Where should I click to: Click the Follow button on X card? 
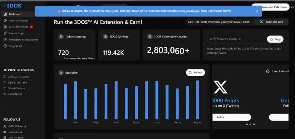click(232, 117)
